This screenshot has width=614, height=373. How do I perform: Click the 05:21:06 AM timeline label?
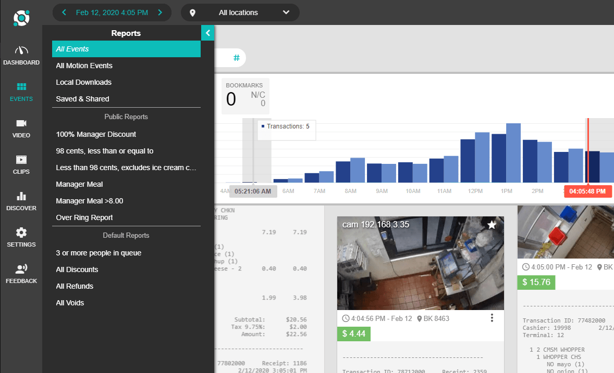253,191
